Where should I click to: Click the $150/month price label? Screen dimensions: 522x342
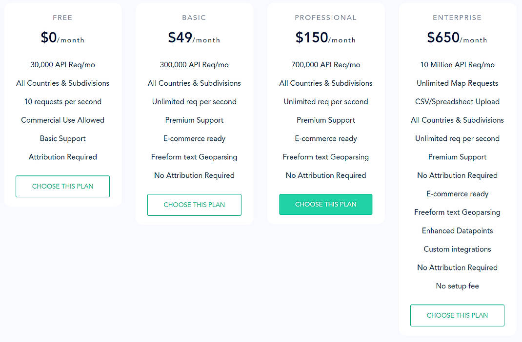(325, 37)
